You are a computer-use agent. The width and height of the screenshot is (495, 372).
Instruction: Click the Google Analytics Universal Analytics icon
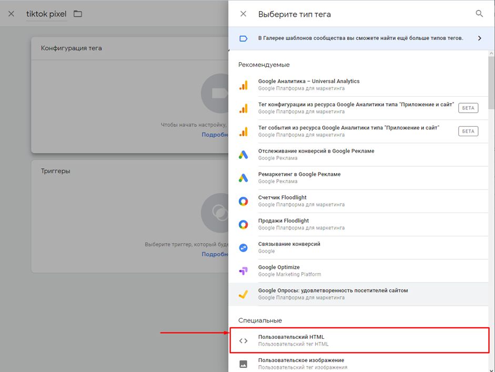243,85
